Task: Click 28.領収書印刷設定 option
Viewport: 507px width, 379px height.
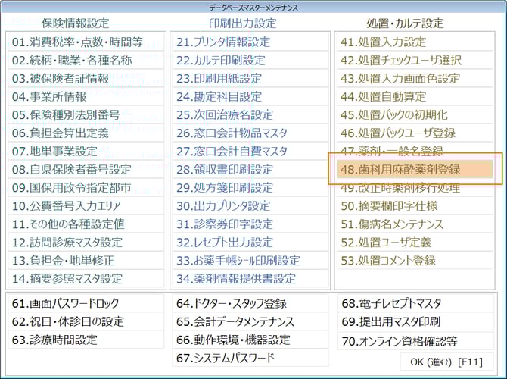Action: pyautogui.click(x=225, y=170)
